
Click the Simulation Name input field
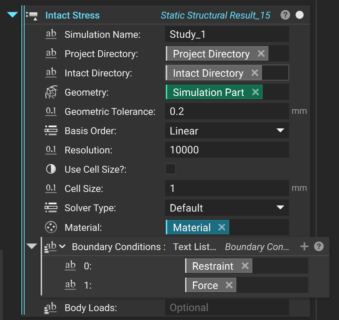click(x=227, y=34)
